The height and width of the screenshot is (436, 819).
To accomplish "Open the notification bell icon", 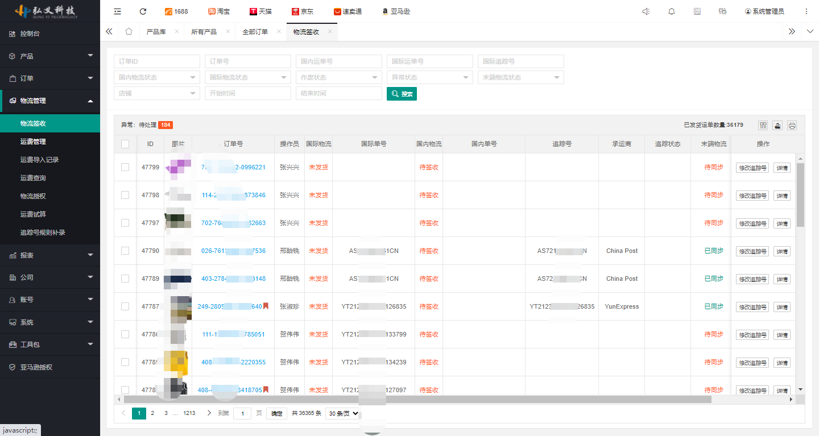I will (x=672, y=11).
